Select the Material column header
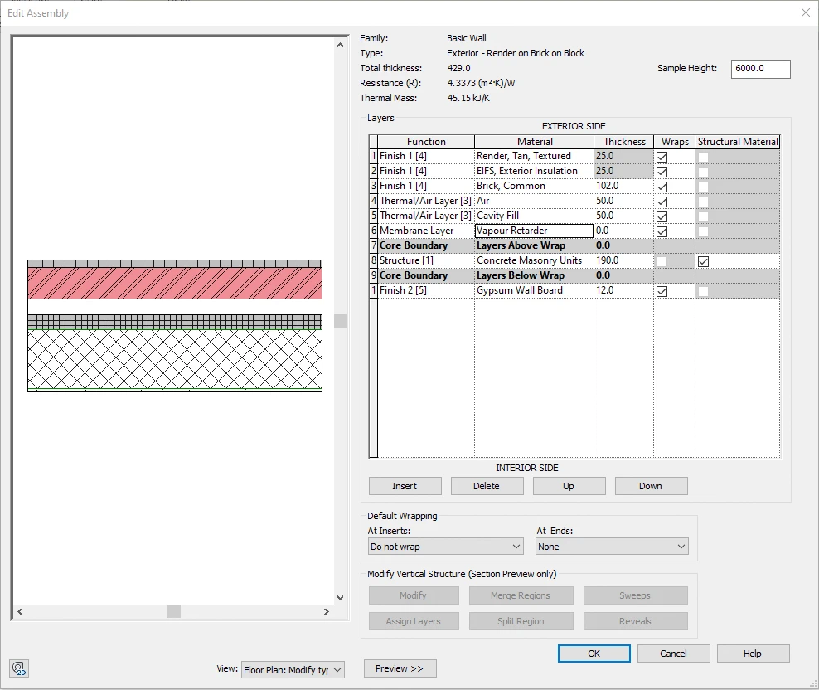This screenshot has height=690, width=819. point(535,142)
